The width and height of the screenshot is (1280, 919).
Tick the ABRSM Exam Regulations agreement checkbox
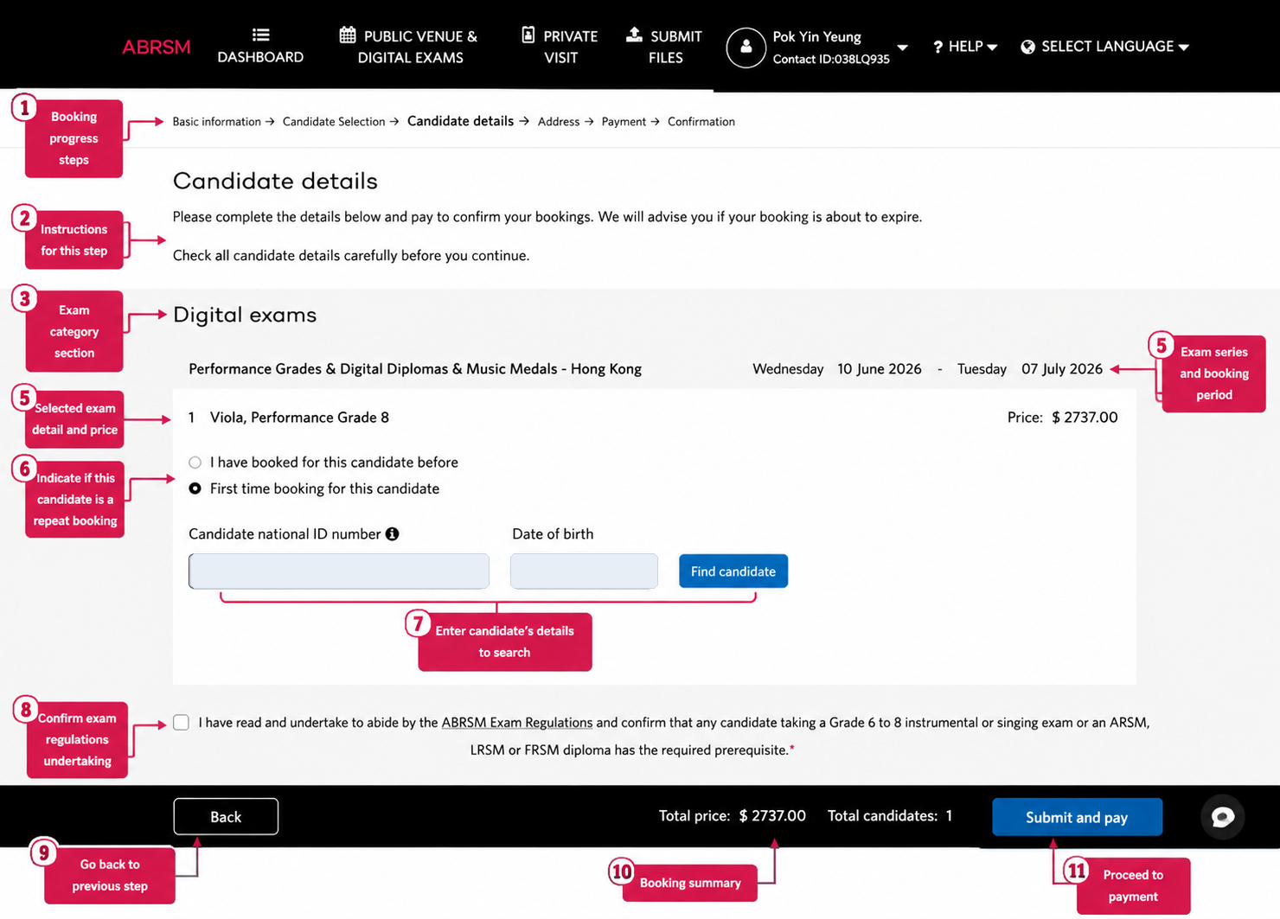[x=181, y=723]
